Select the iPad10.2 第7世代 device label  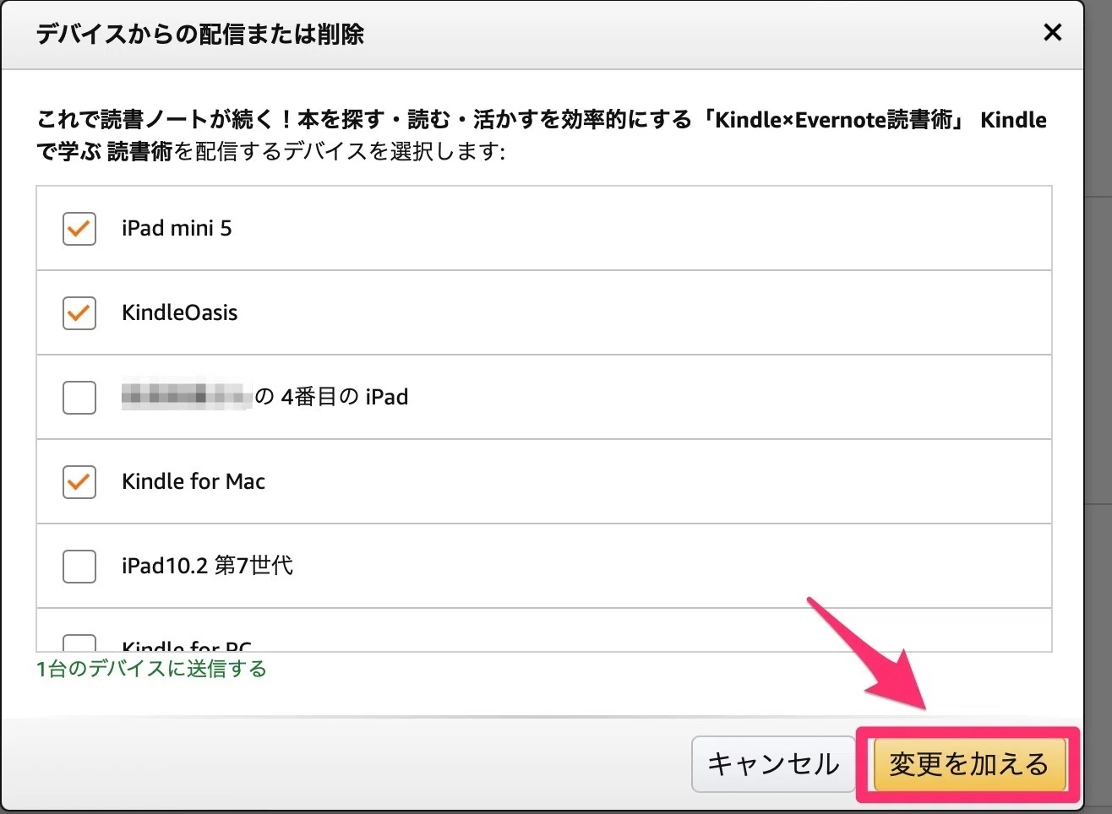(x=207, y=566)
